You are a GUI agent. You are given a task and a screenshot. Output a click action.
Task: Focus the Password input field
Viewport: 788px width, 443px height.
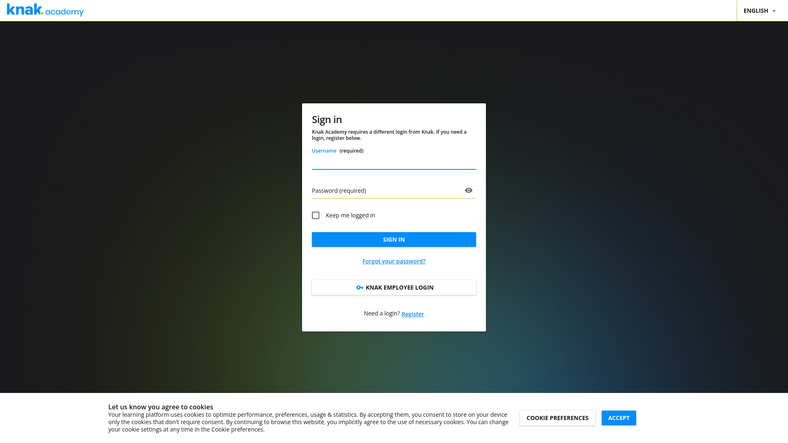point(387,191)
